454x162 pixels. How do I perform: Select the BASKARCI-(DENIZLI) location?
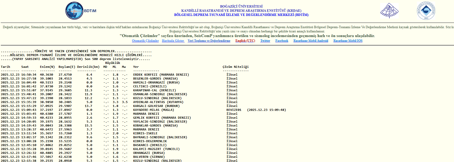coord(150,145)
